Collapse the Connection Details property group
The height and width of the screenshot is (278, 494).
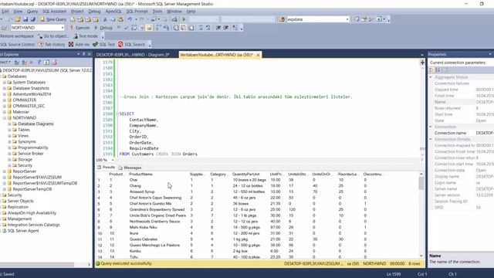coord(431,139)
